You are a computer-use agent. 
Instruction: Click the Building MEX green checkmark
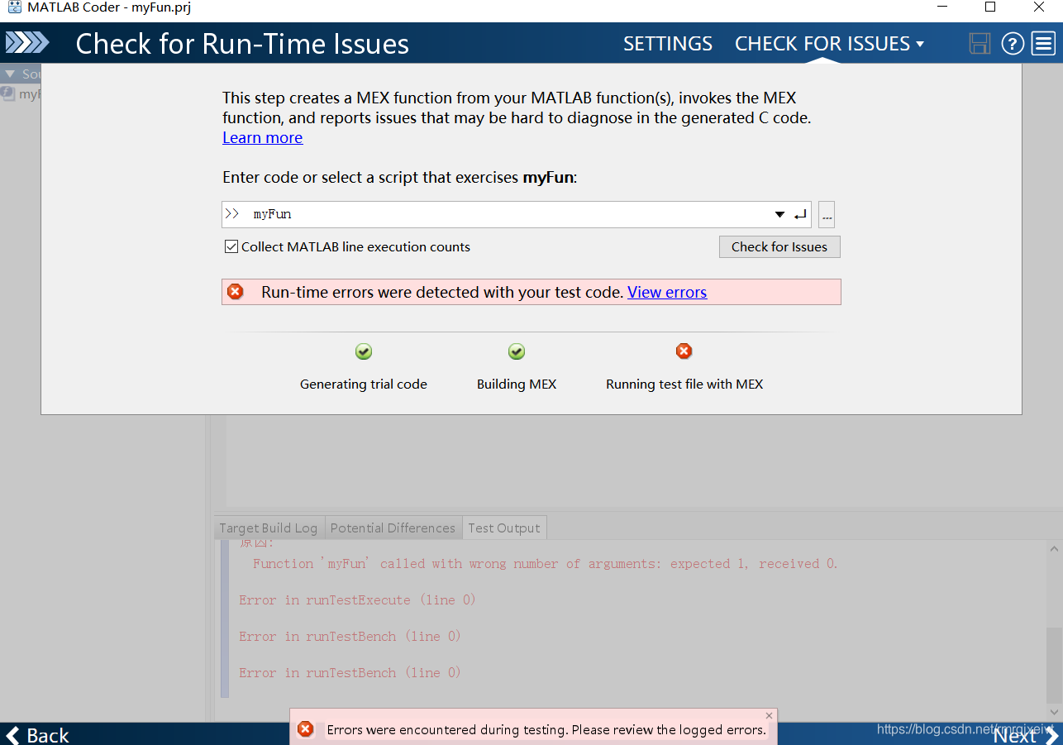(517, 352)
